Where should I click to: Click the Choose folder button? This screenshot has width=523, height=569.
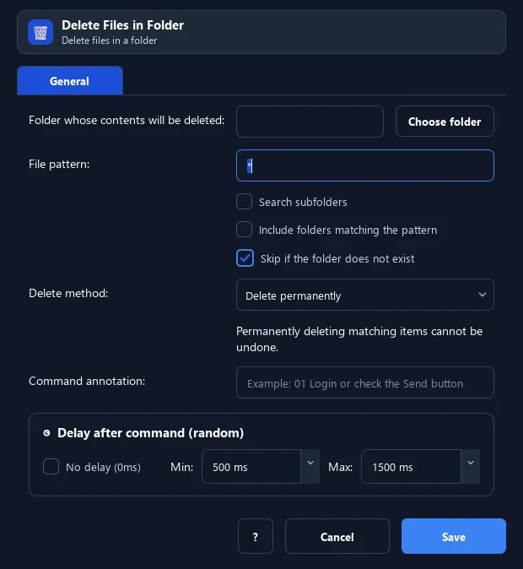445,122
